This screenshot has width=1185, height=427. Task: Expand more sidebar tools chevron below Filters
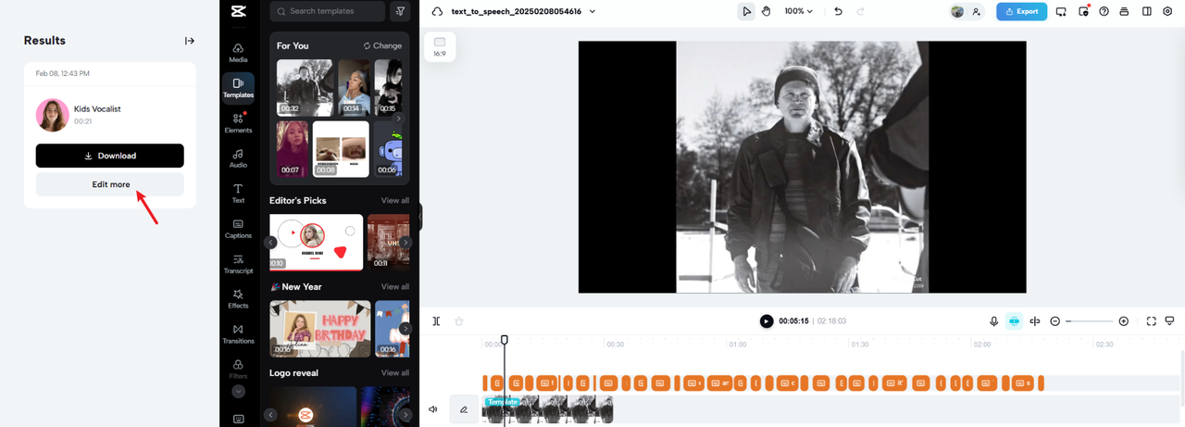tap(238, 392)
